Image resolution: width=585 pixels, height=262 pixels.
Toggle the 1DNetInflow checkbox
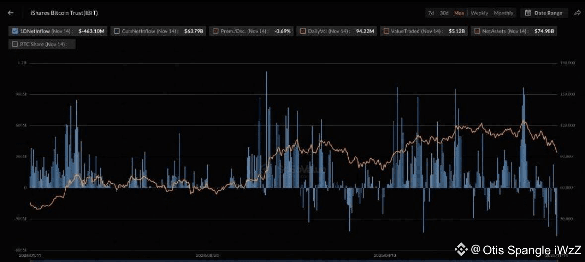click(15, 31)
